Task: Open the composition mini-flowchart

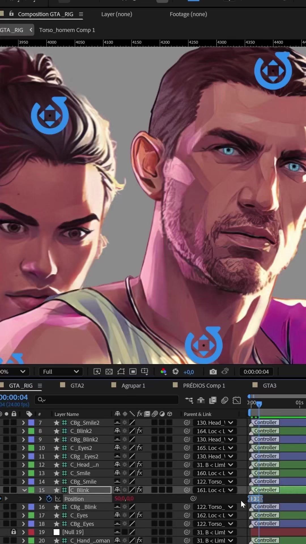Action: pos(189,400)
